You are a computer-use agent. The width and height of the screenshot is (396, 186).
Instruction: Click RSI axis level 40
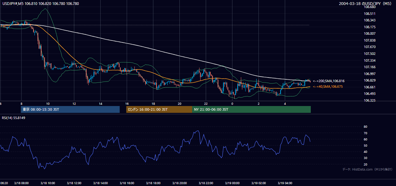tap(365, 152)
